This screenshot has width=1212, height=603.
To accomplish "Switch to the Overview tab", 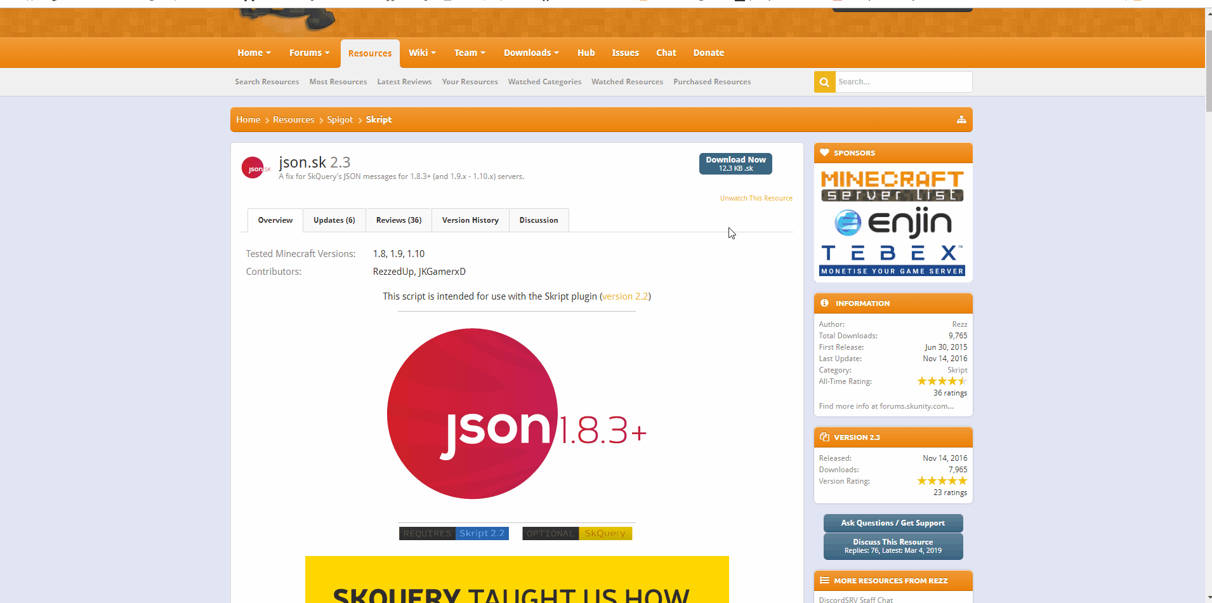I will [275, 220].
